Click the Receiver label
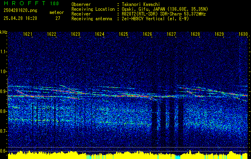Image resolution: width=251 pixels, height=159 pixels. coord(81,14)
